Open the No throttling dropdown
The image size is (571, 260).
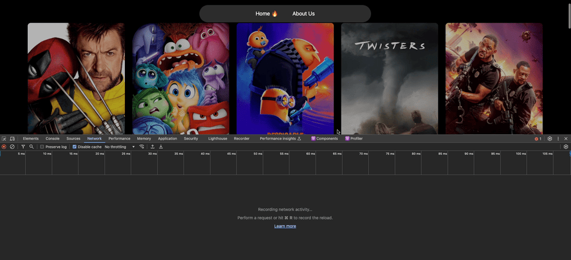click(x=120, y=147)
